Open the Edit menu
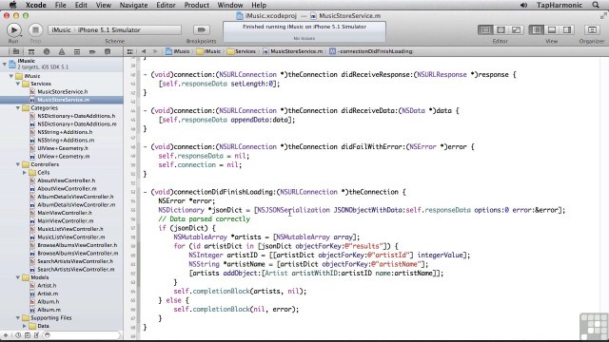Image resolution: width=609 pixels, height=342 pixels. [81, 5]
